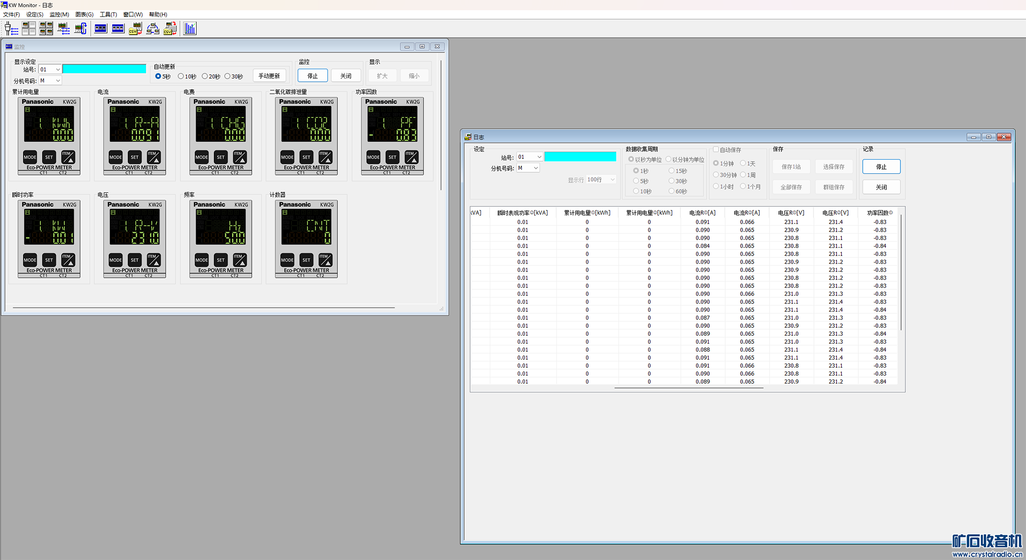Click 停止 in the log 记录 section
Viewport: 1026px width, 560px height.
(x=881, y=167)
